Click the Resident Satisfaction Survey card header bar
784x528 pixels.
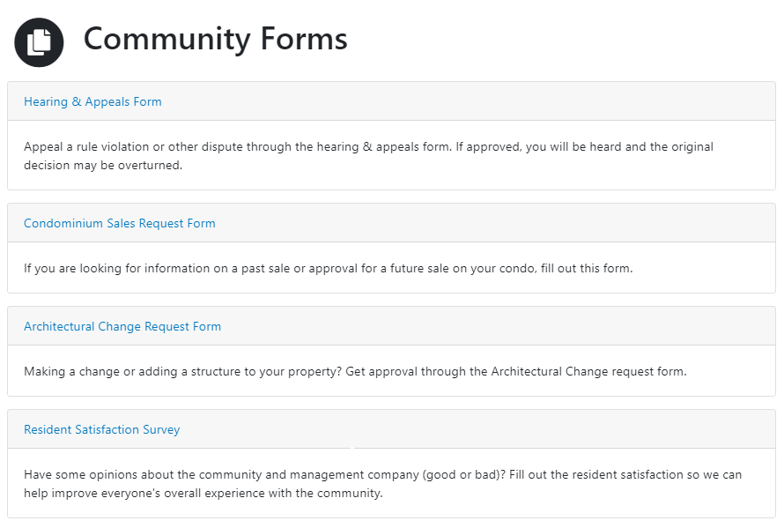click(x=391, y=429)
